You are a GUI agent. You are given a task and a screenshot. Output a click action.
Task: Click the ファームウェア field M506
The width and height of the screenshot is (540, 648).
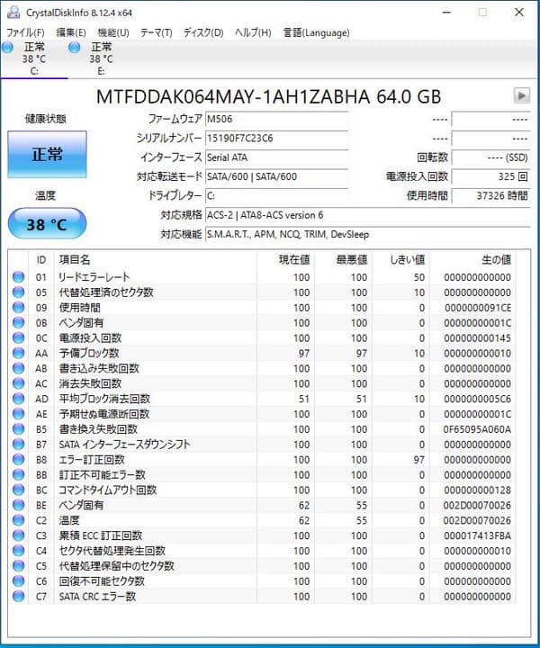point(276,119)
